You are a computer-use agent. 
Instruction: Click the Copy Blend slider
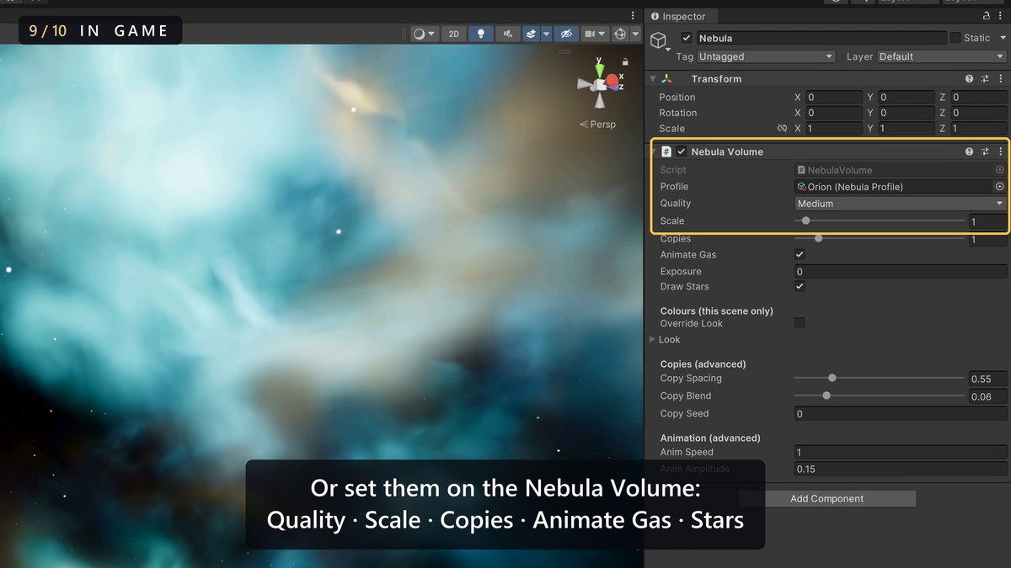(880, 395)
